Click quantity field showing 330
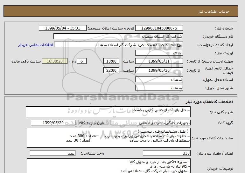 167,153
